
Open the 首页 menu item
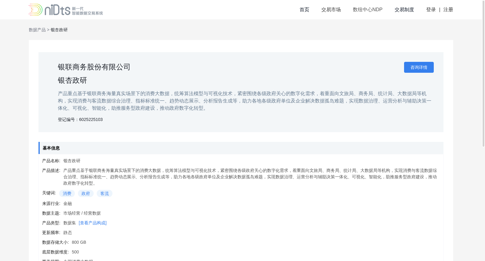[304, 10]
